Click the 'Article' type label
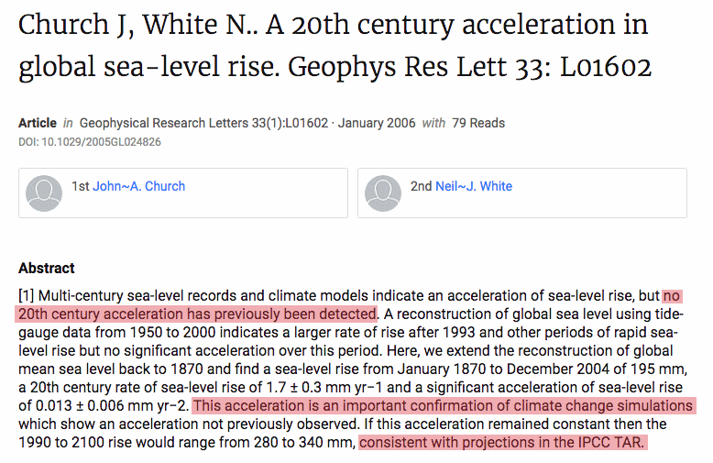Viewport: 713px width, 463px height. point(38,123)
